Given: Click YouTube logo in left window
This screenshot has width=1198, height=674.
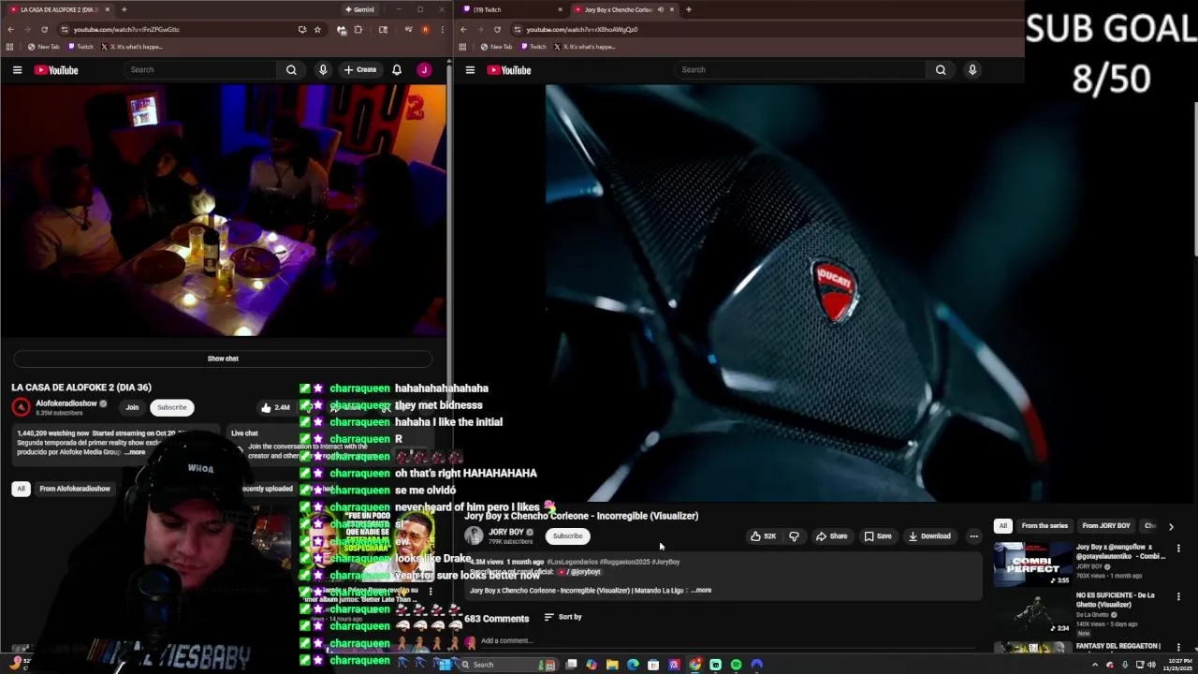Looking at the screenshot, I should [56, 70].
